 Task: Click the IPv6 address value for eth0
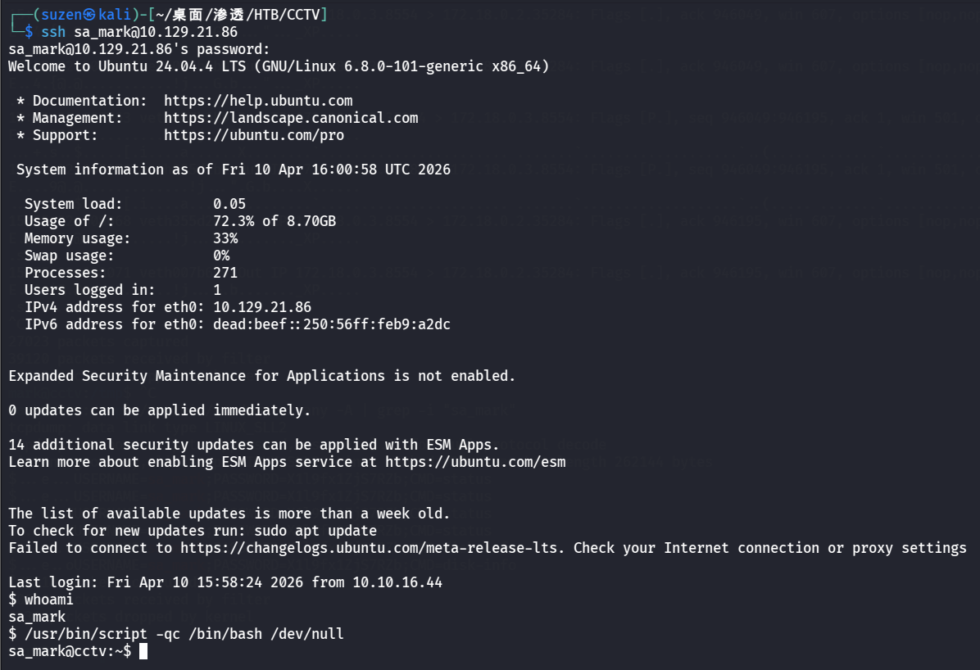click(332, 324)
